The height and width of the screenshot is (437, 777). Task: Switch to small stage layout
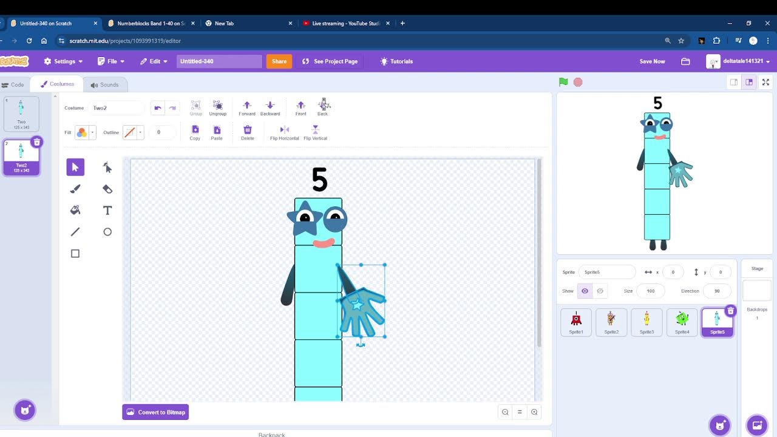(734, 82)
